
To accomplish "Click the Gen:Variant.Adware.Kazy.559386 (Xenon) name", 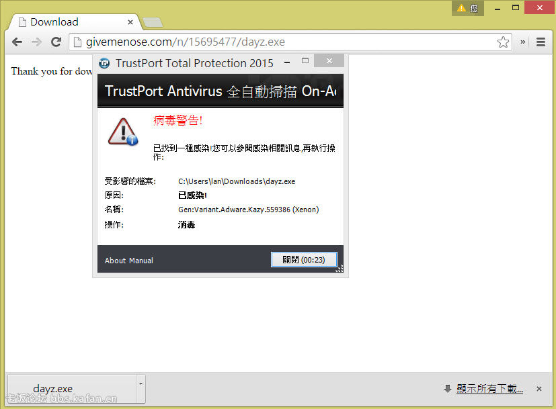I will tap(248, 210).
